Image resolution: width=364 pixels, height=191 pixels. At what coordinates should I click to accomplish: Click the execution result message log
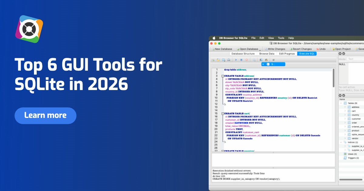[x=273, y=175]
